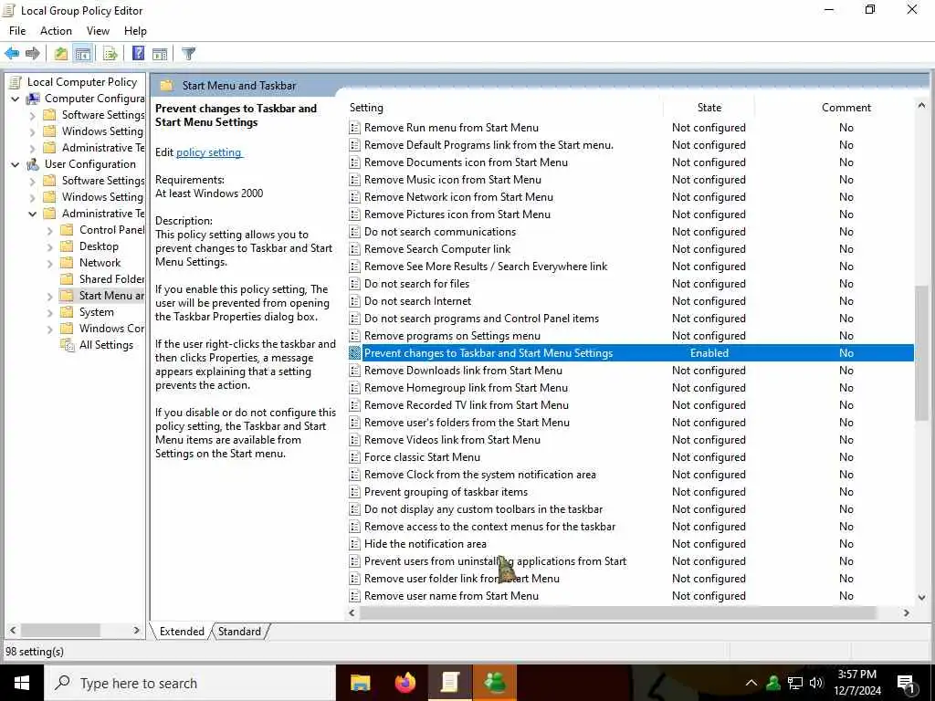Viewport: 935px width, 701px height.
Task: Click the Forward arrow toolbar icon
Action: 33,54
